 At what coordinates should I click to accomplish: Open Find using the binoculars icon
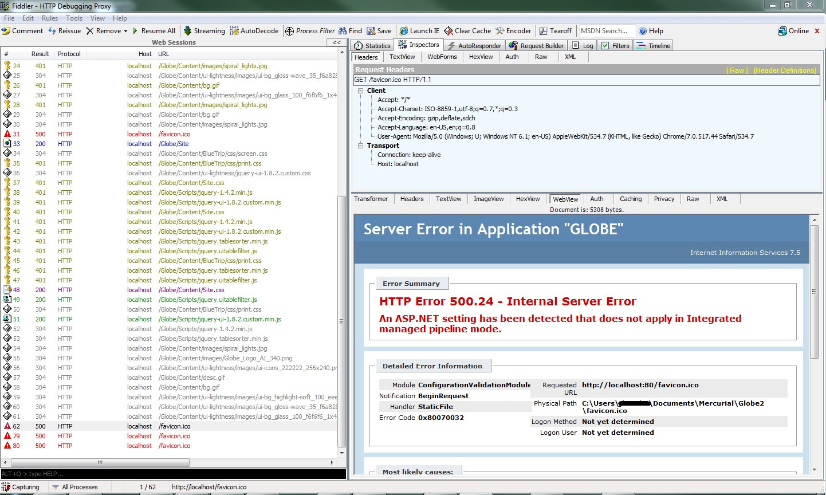pyautogui.click(x=343, y=31)
